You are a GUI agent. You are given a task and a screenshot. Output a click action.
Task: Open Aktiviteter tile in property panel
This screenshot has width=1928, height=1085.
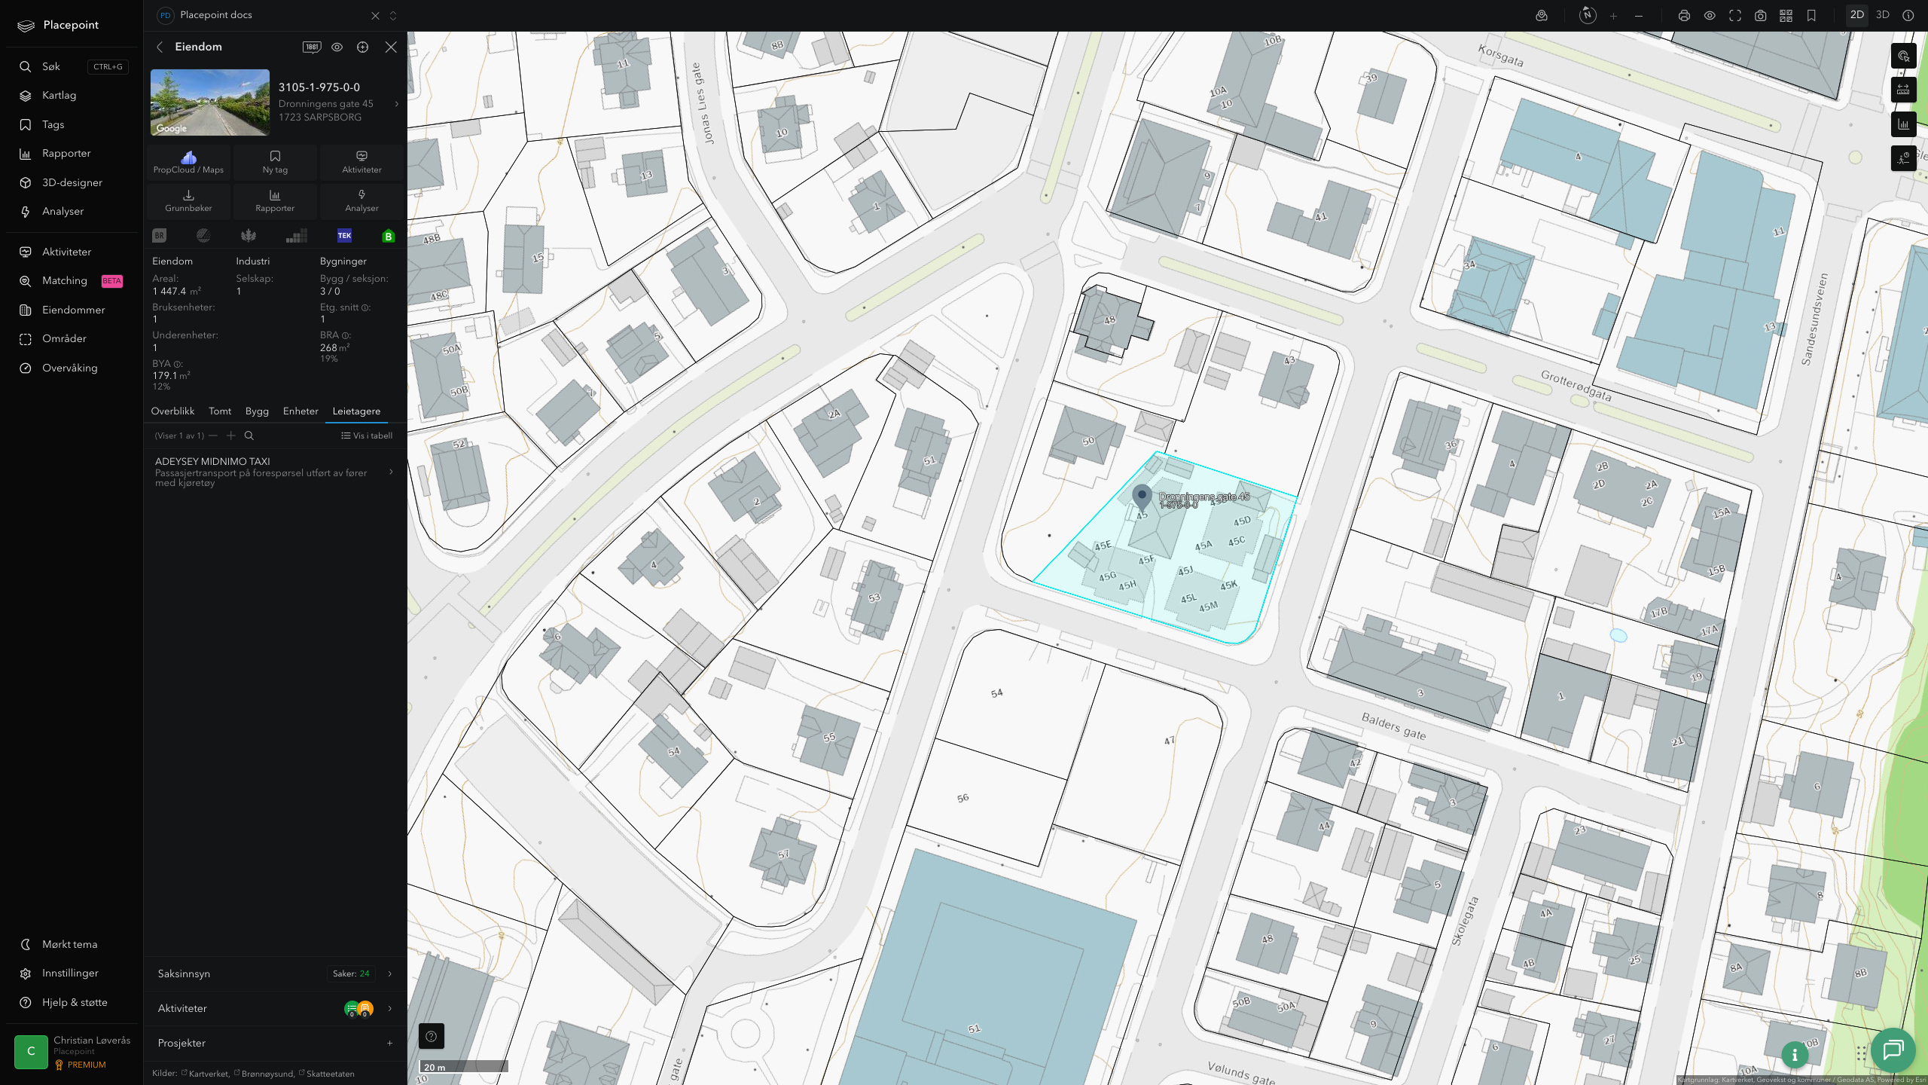tap(361, 162)
